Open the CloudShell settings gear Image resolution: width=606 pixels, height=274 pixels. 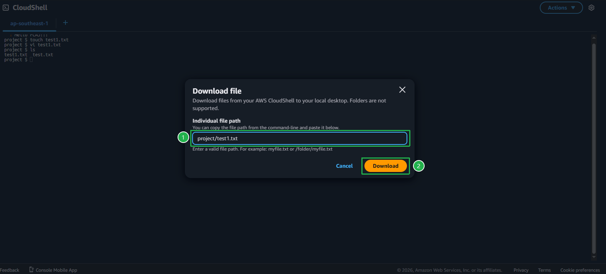[x=591, y=8]
